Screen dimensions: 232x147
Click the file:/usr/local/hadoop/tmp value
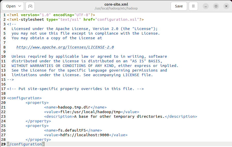90,112
